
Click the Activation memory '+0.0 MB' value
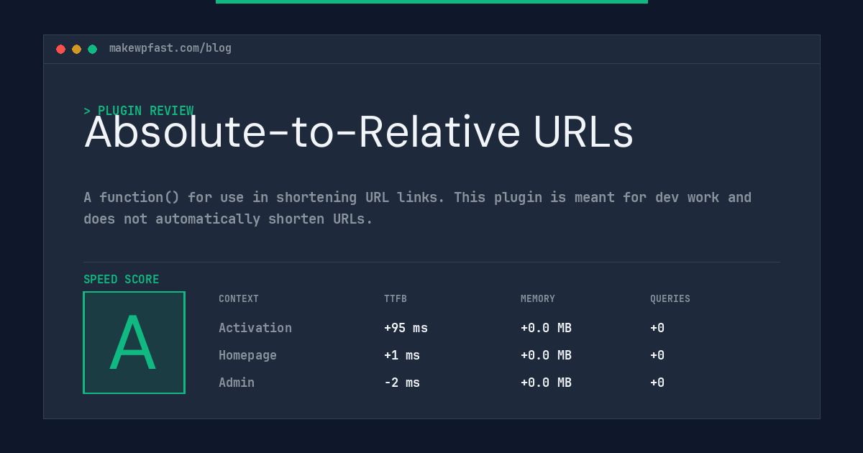(x=546, y=328)
